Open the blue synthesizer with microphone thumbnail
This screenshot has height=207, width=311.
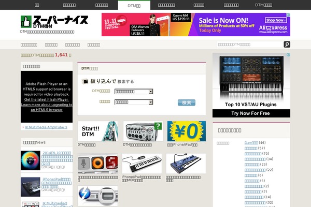[186, 164]
